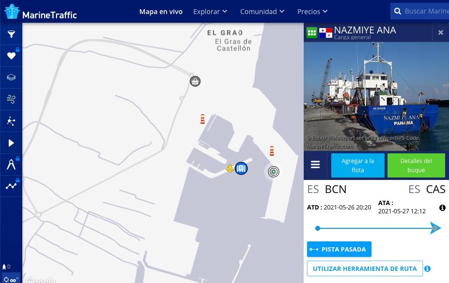Expand the Precios dropdown menu

pos(312,11)
